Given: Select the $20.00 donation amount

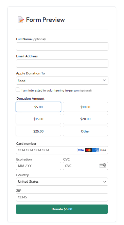Looking at the screenshot, I should click(x=85, y=119).
